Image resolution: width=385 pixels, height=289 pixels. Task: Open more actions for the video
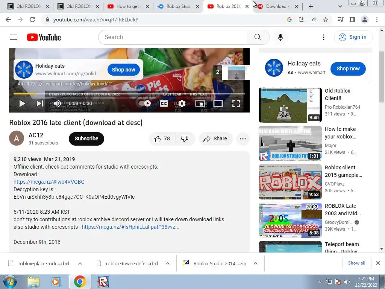pyautogui.click(x=243, y=139)
